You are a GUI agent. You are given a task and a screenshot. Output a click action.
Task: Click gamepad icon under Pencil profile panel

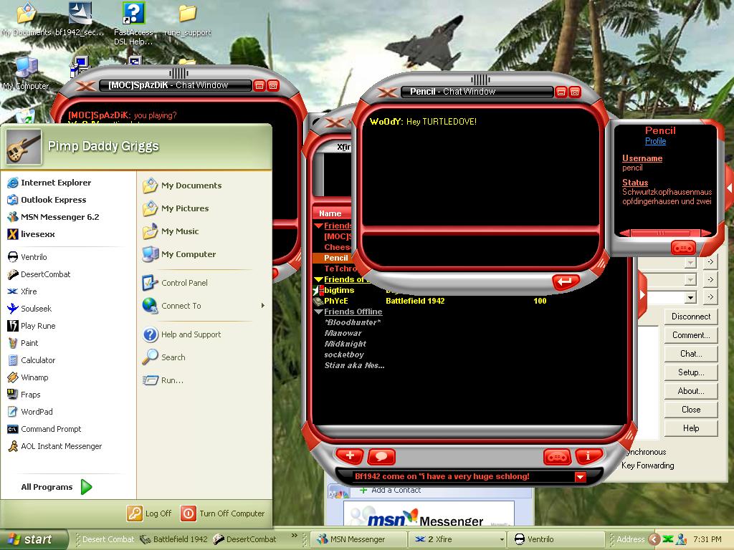(x=683, y=247)
